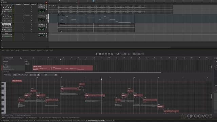
Task: Click the 111.00 tempo field in transport
Action: pos(123,54)
